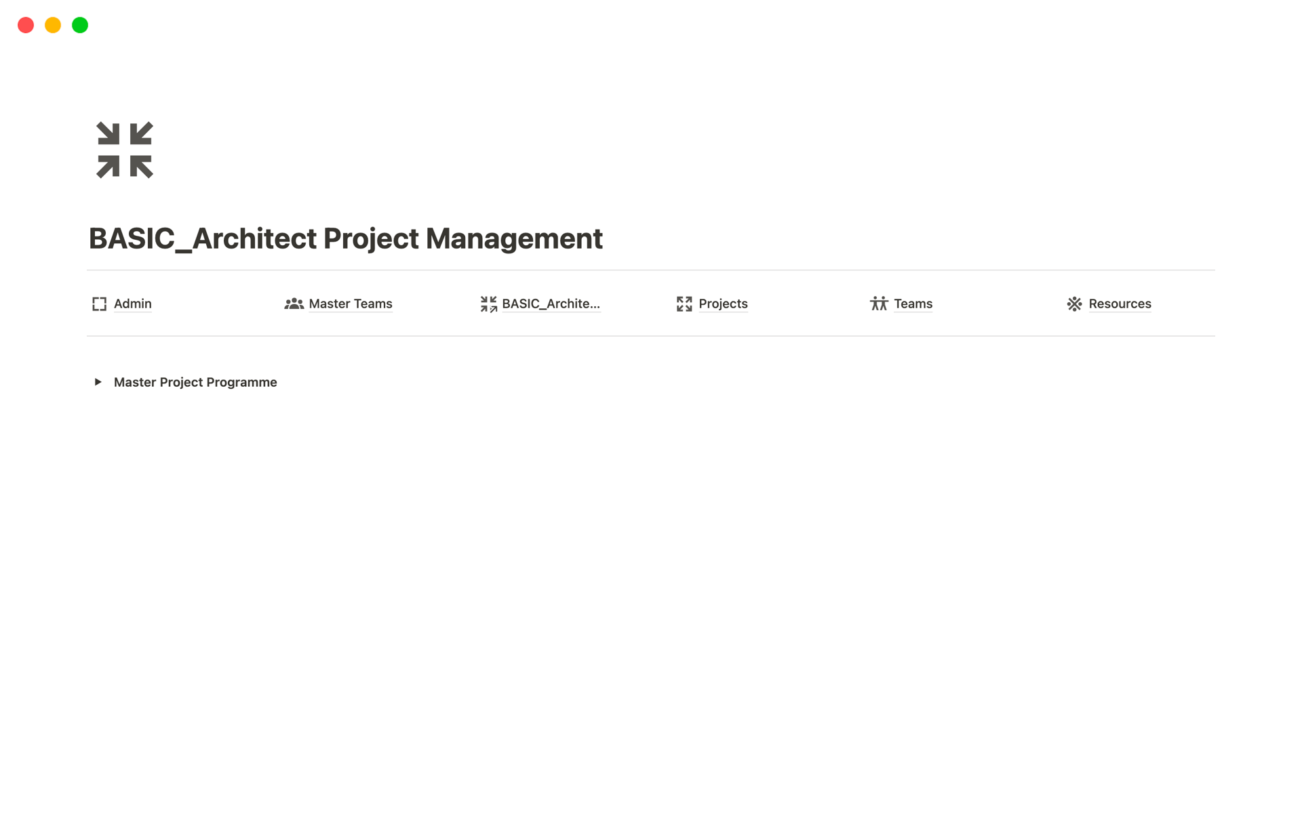This screenshot has height=813, width=1302.
Task: Navigate to the Teams page link
Action: click(x=913, y=304)
